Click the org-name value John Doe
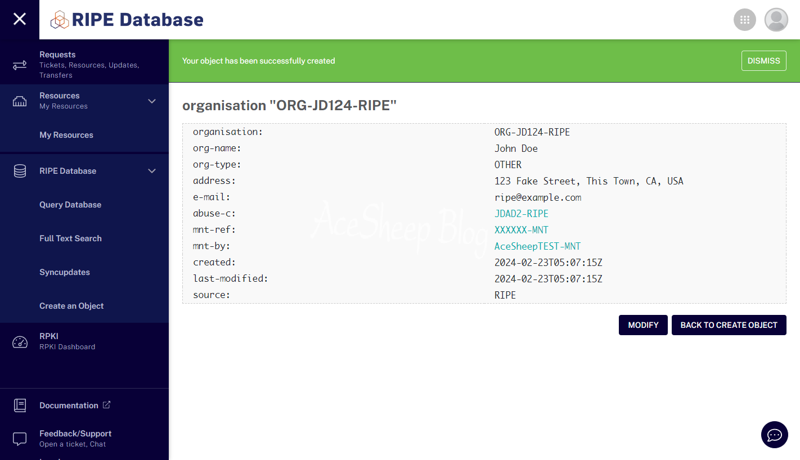The image size is (800, 460). pos(516,148)
